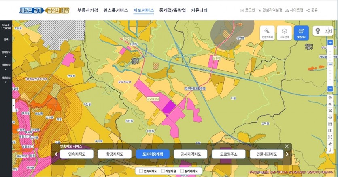Image resolution: width=338 pixels, height=177 pixels.
Task: Check the 실거래지도 checkbox
Action: click(182, 171)
